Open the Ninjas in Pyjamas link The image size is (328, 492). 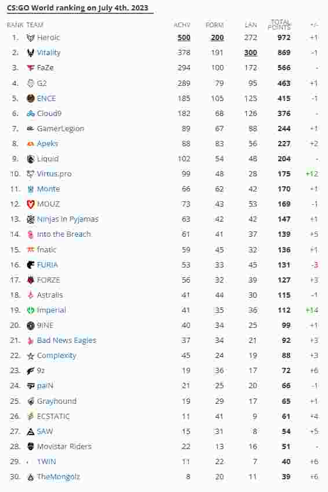[68, 219]
